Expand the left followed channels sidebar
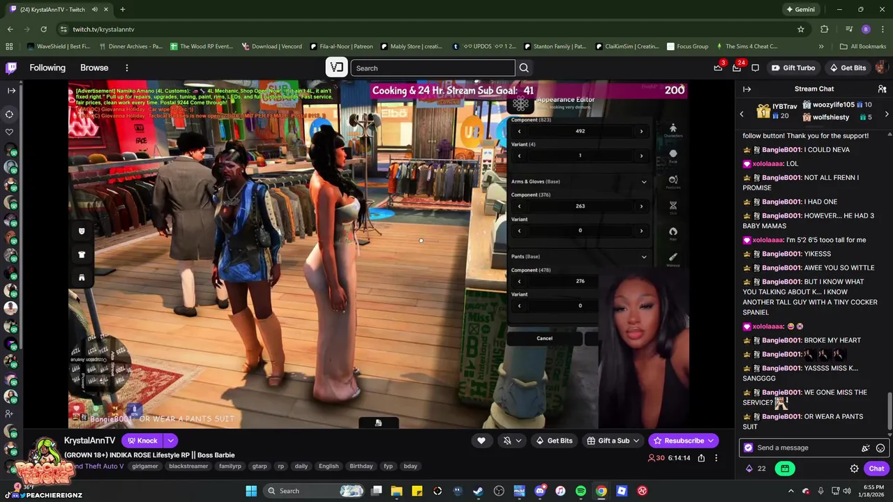This screenshot has height=502, width=893. tap(11, 91)
